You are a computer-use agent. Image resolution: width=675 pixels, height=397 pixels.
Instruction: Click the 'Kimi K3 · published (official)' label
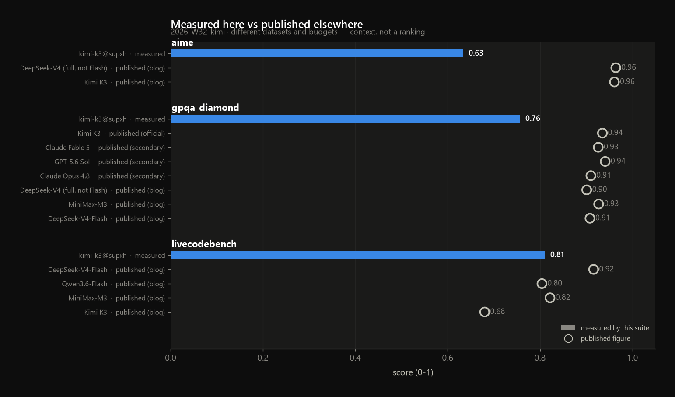[x=122, y=134]
